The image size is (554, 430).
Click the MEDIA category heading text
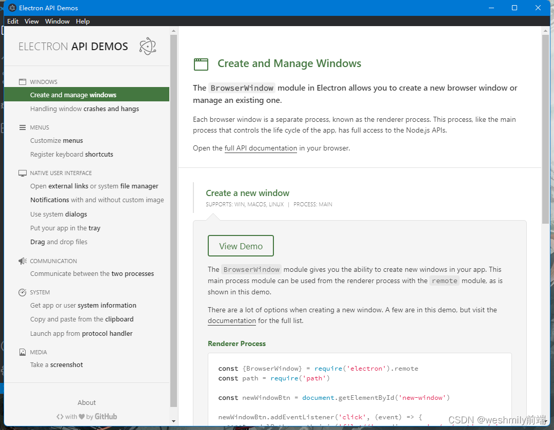click(x=38, y=353)
